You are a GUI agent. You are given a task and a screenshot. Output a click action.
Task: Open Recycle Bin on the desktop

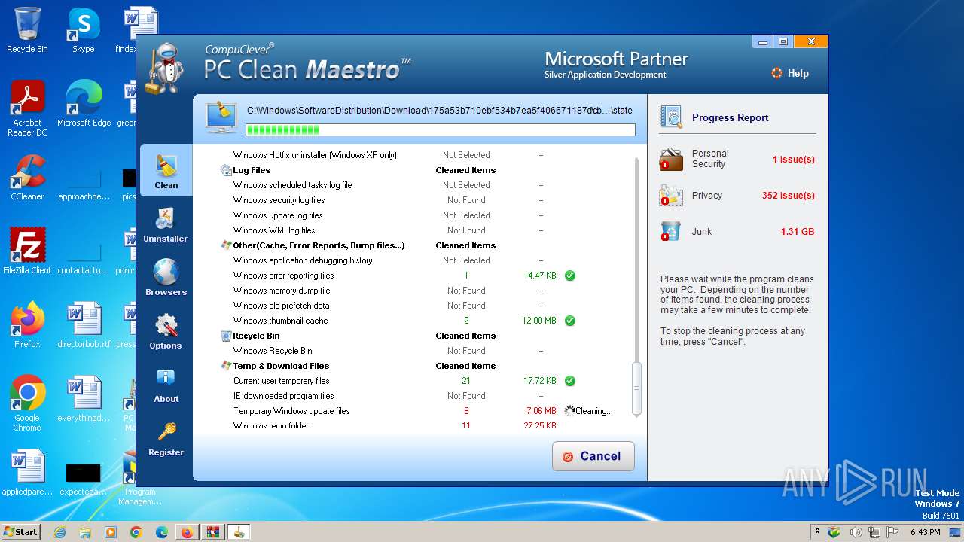pos(27,30)
